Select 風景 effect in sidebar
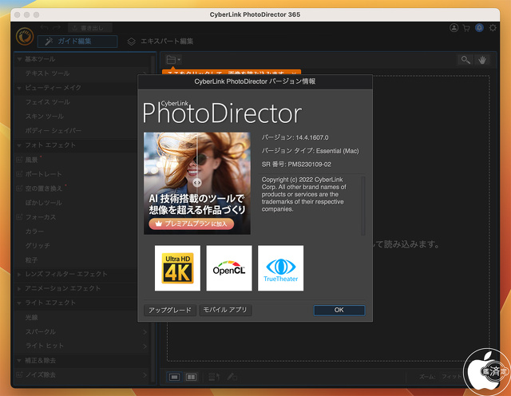Screen dimensions: 511x396 32,160
